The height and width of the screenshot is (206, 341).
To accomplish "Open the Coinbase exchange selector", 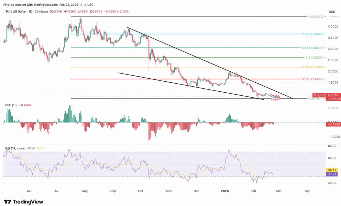I will [41, 11].
